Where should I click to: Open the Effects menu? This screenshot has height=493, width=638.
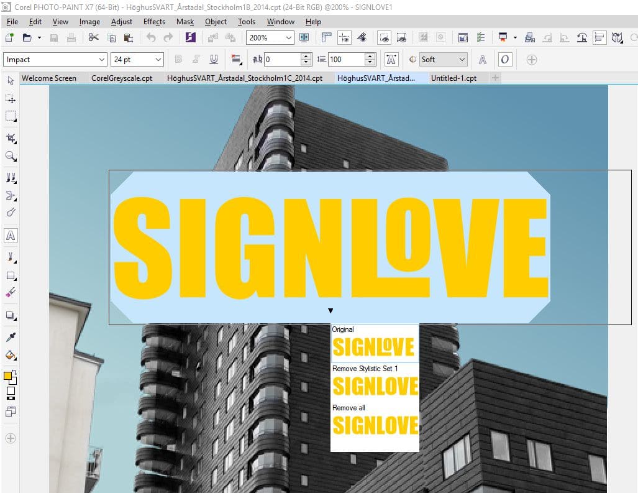[154, 22]
